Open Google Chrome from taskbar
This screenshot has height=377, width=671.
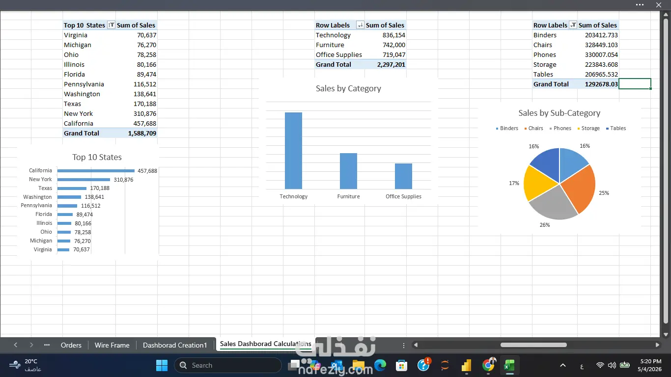pyautogui.click(x=488, y=365)
